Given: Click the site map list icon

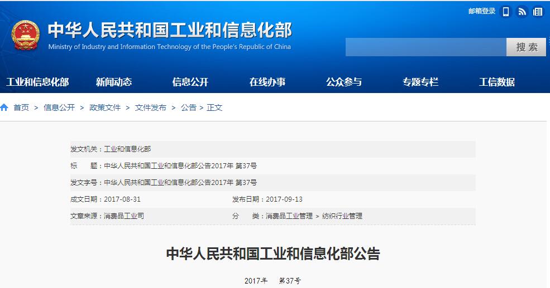Looking at the screenshot, I should point(537,11).
